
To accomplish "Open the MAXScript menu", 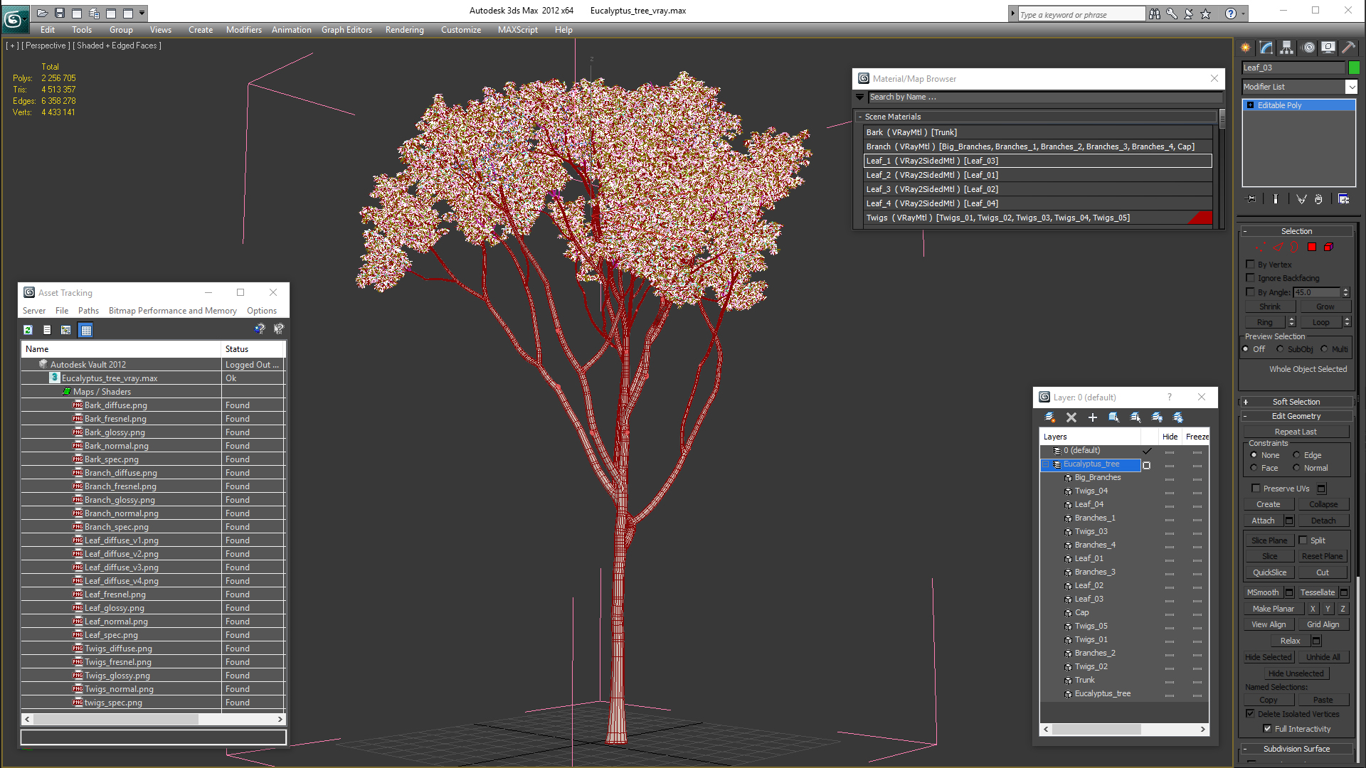I will coord(517,30).
